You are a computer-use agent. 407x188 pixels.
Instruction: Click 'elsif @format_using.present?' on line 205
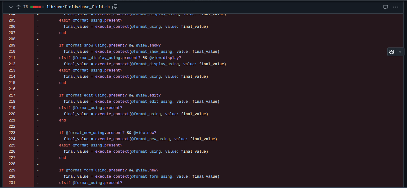[x=91, y=20]
